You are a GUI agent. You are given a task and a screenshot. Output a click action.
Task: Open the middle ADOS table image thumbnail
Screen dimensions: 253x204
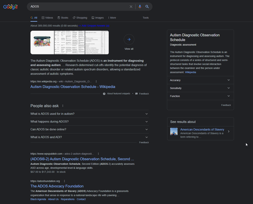coord(70,43)
